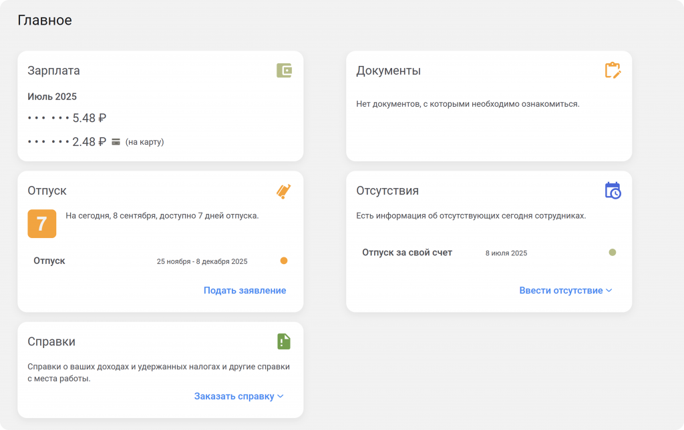
Task: Open the Зарплата card title
Action: click(53, 71)
